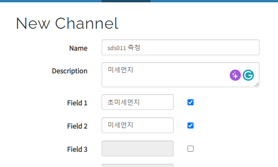Image resolution: width=278 pixels, height=167 pixels.
Task: Click the Name label text
Action: [x=78, y=48]
